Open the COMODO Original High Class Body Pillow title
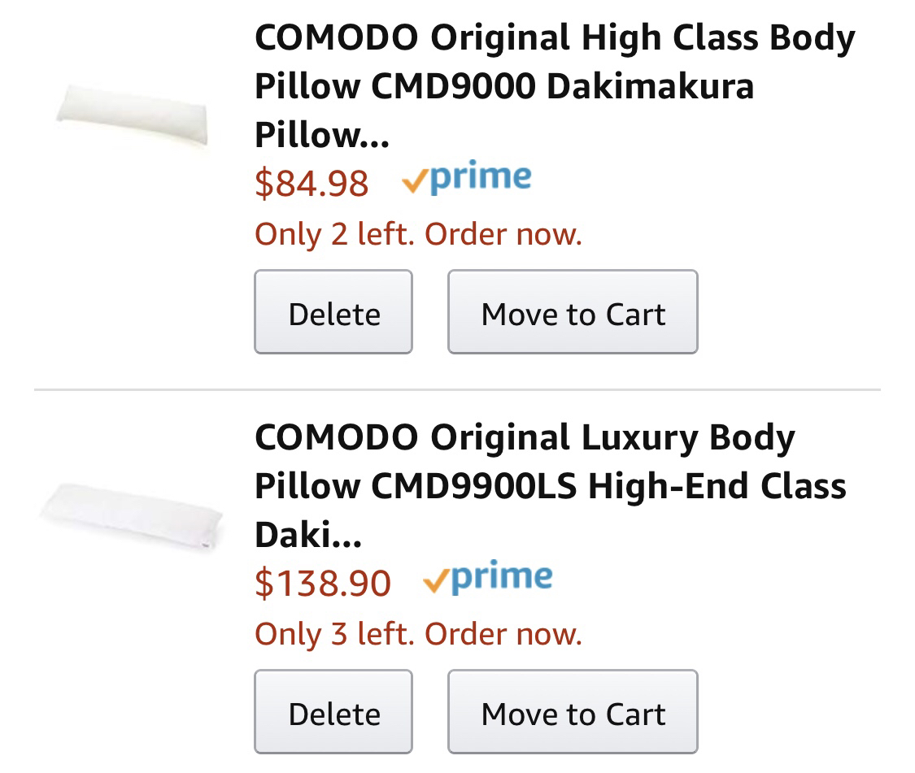This screenshot has height=773, width=915. (x=554, y=38)
